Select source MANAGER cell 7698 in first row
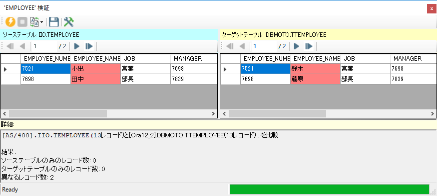 pos(194,69)
